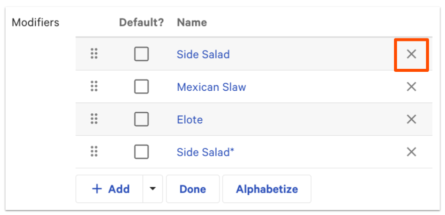Viewport: 445px width, 215px height.
Task: Grab the drag handle for Side Salad
Action: tap(93, 54)
